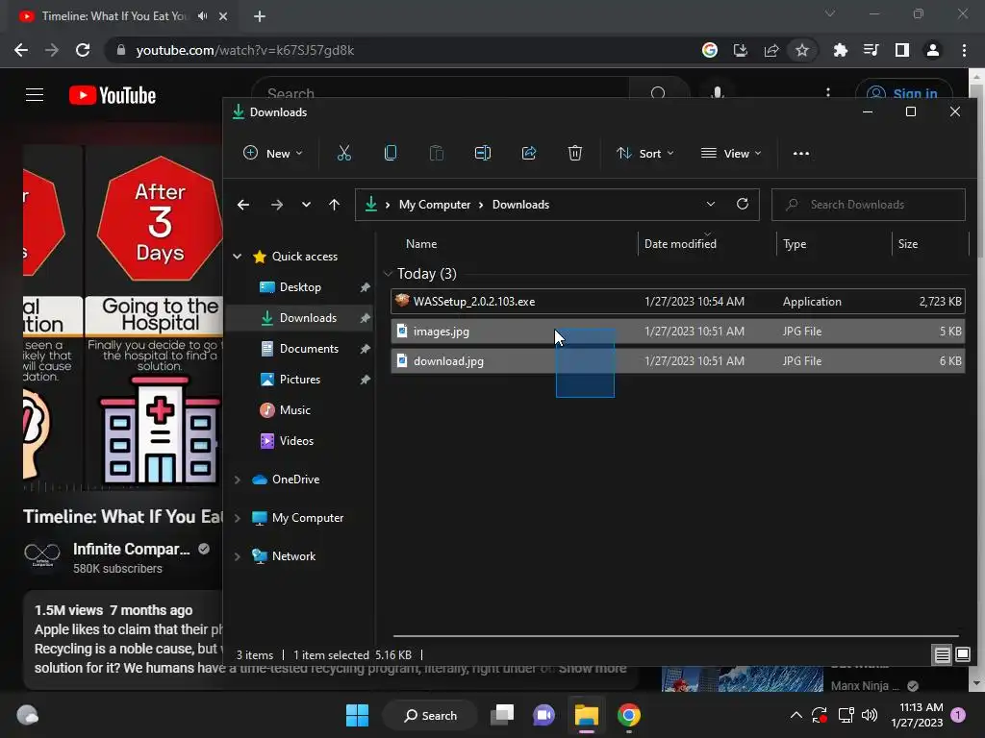This screenshot has width=985, height=738.
Task: Expand the My Computer tree node
Action: click(238, 518)
